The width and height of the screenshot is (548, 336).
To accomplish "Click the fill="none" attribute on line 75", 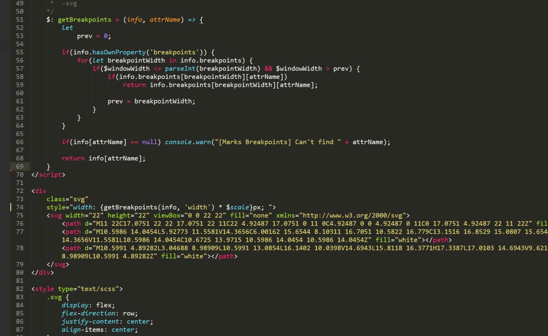I will tap(251, 215).
